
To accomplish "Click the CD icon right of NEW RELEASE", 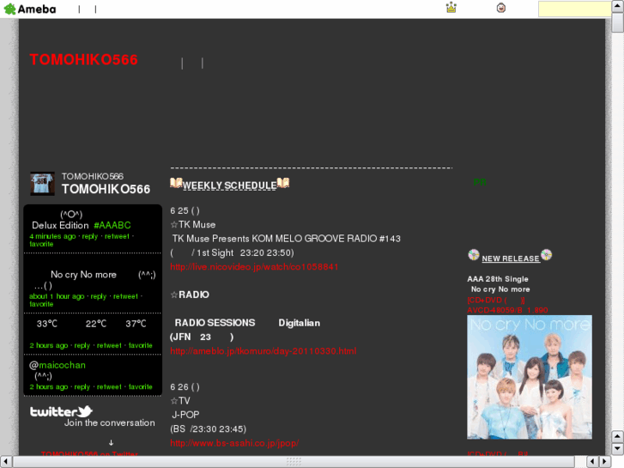I will coord(547,254).
